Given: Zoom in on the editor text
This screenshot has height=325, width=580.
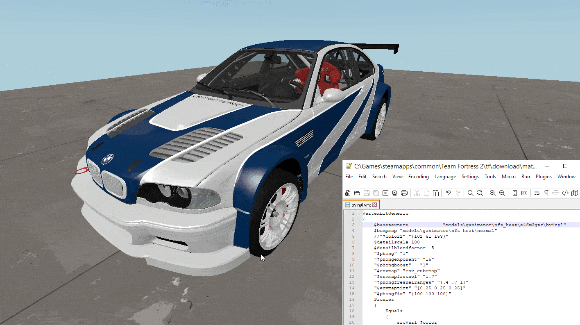Looking at the screenshot, I should [492, 193].
